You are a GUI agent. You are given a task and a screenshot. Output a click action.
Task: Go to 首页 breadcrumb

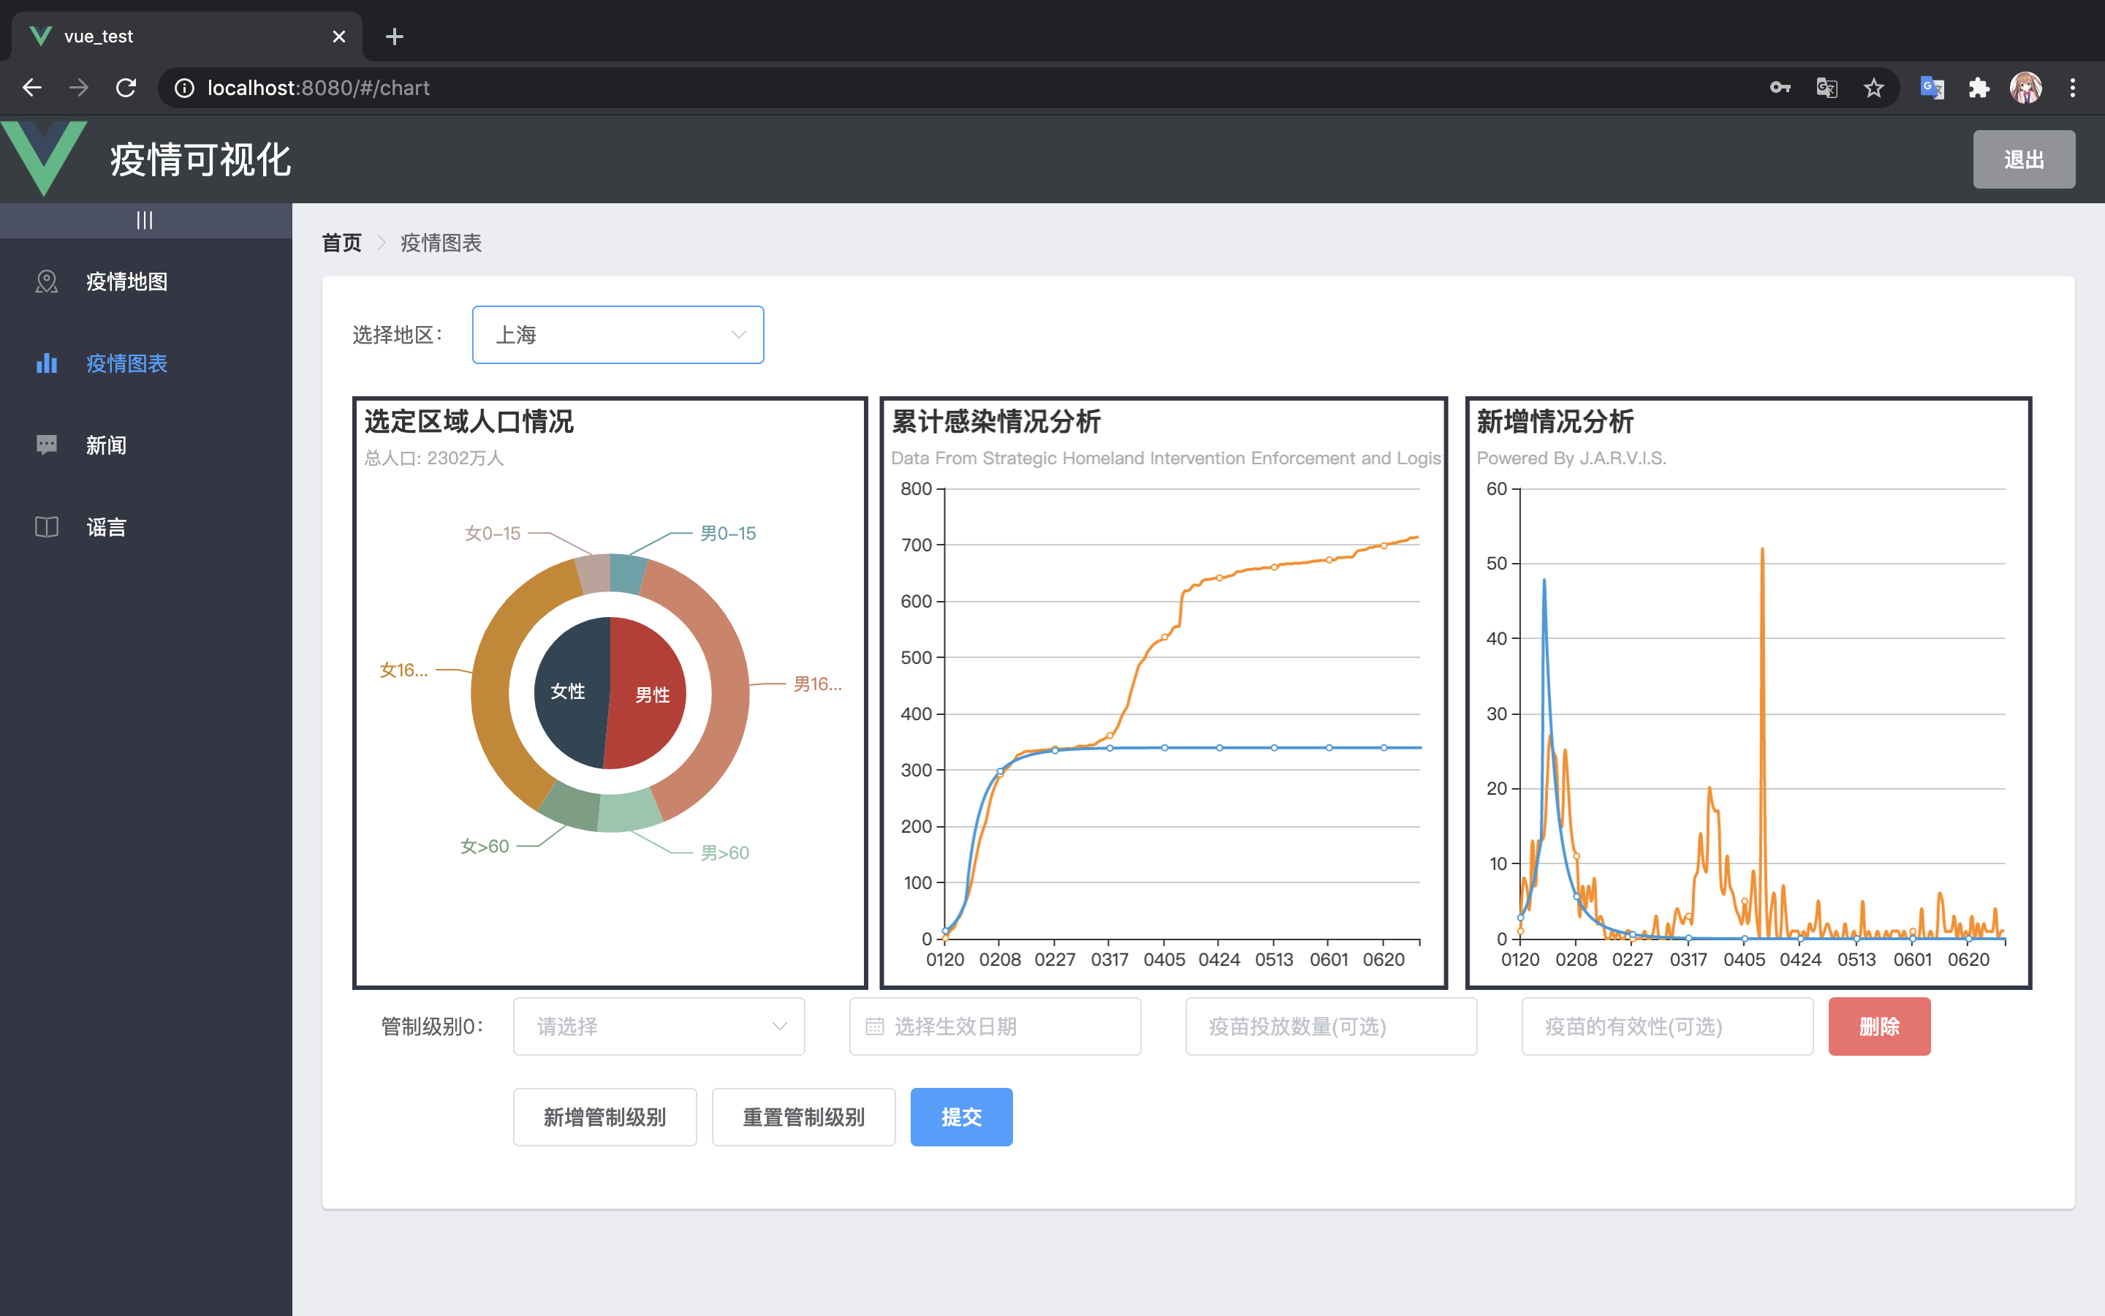click(342, 243)
